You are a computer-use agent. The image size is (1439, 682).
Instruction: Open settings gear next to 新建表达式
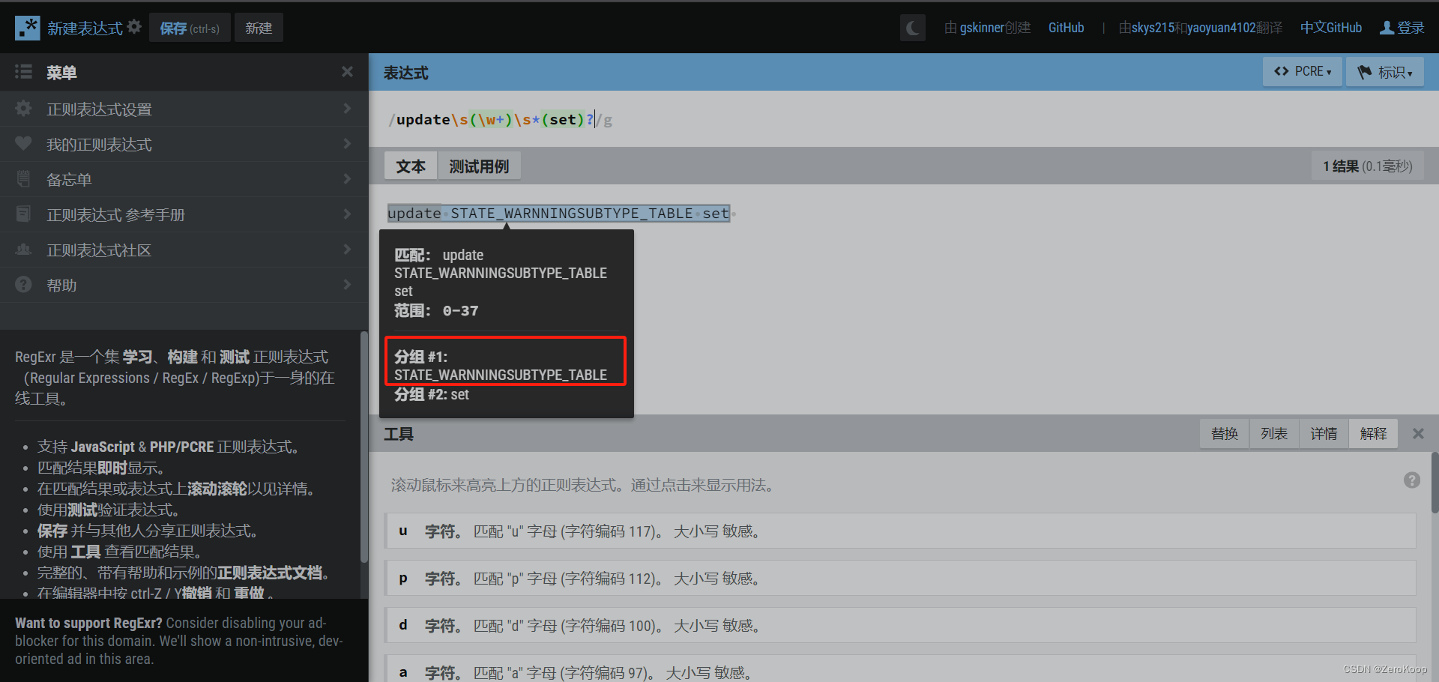pyautogui.click(x=134, y=27)
